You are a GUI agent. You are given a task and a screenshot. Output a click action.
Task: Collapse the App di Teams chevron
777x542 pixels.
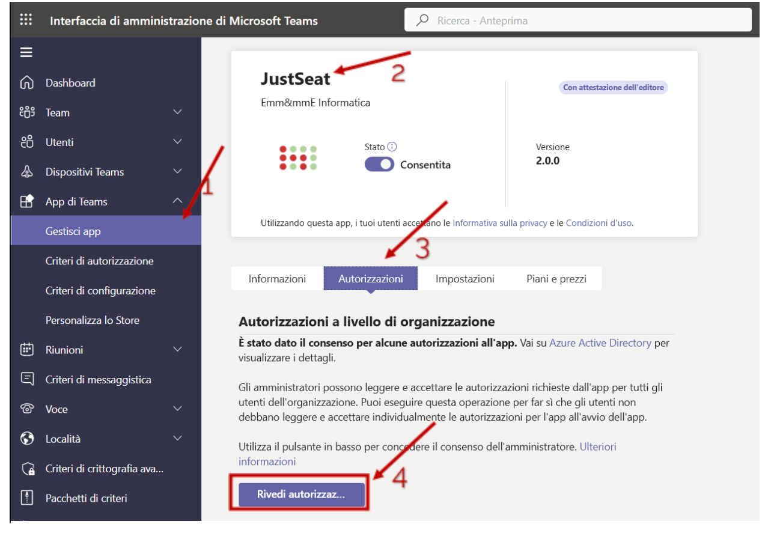(177, 201)
